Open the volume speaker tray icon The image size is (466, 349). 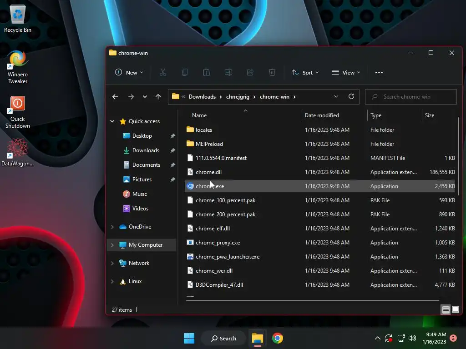pos(412,338)
